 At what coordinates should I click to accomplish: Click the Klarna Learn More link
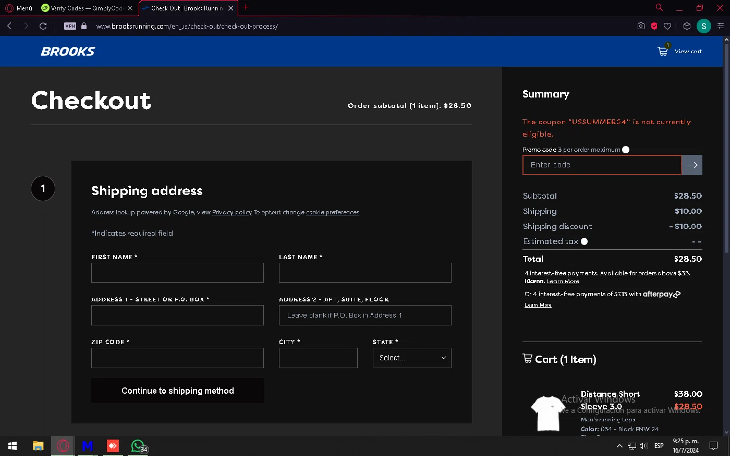point(563,281)
